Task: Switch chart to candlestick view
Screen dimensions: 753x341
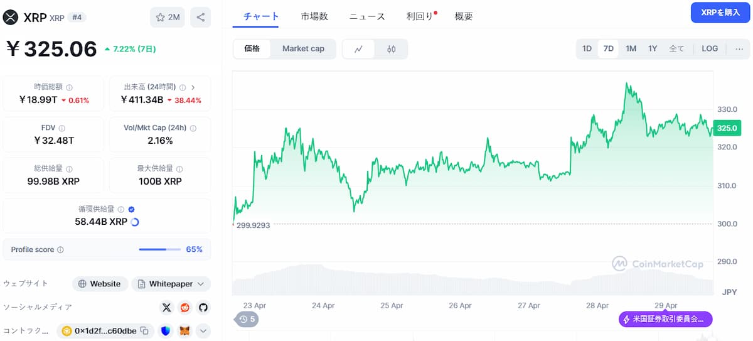Action: [392, 49]
